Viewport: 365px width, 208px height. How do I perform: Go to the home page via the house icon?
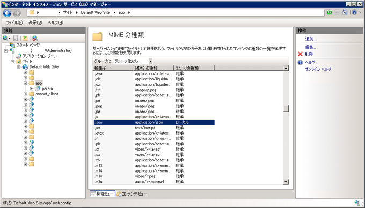click(345, 12)
